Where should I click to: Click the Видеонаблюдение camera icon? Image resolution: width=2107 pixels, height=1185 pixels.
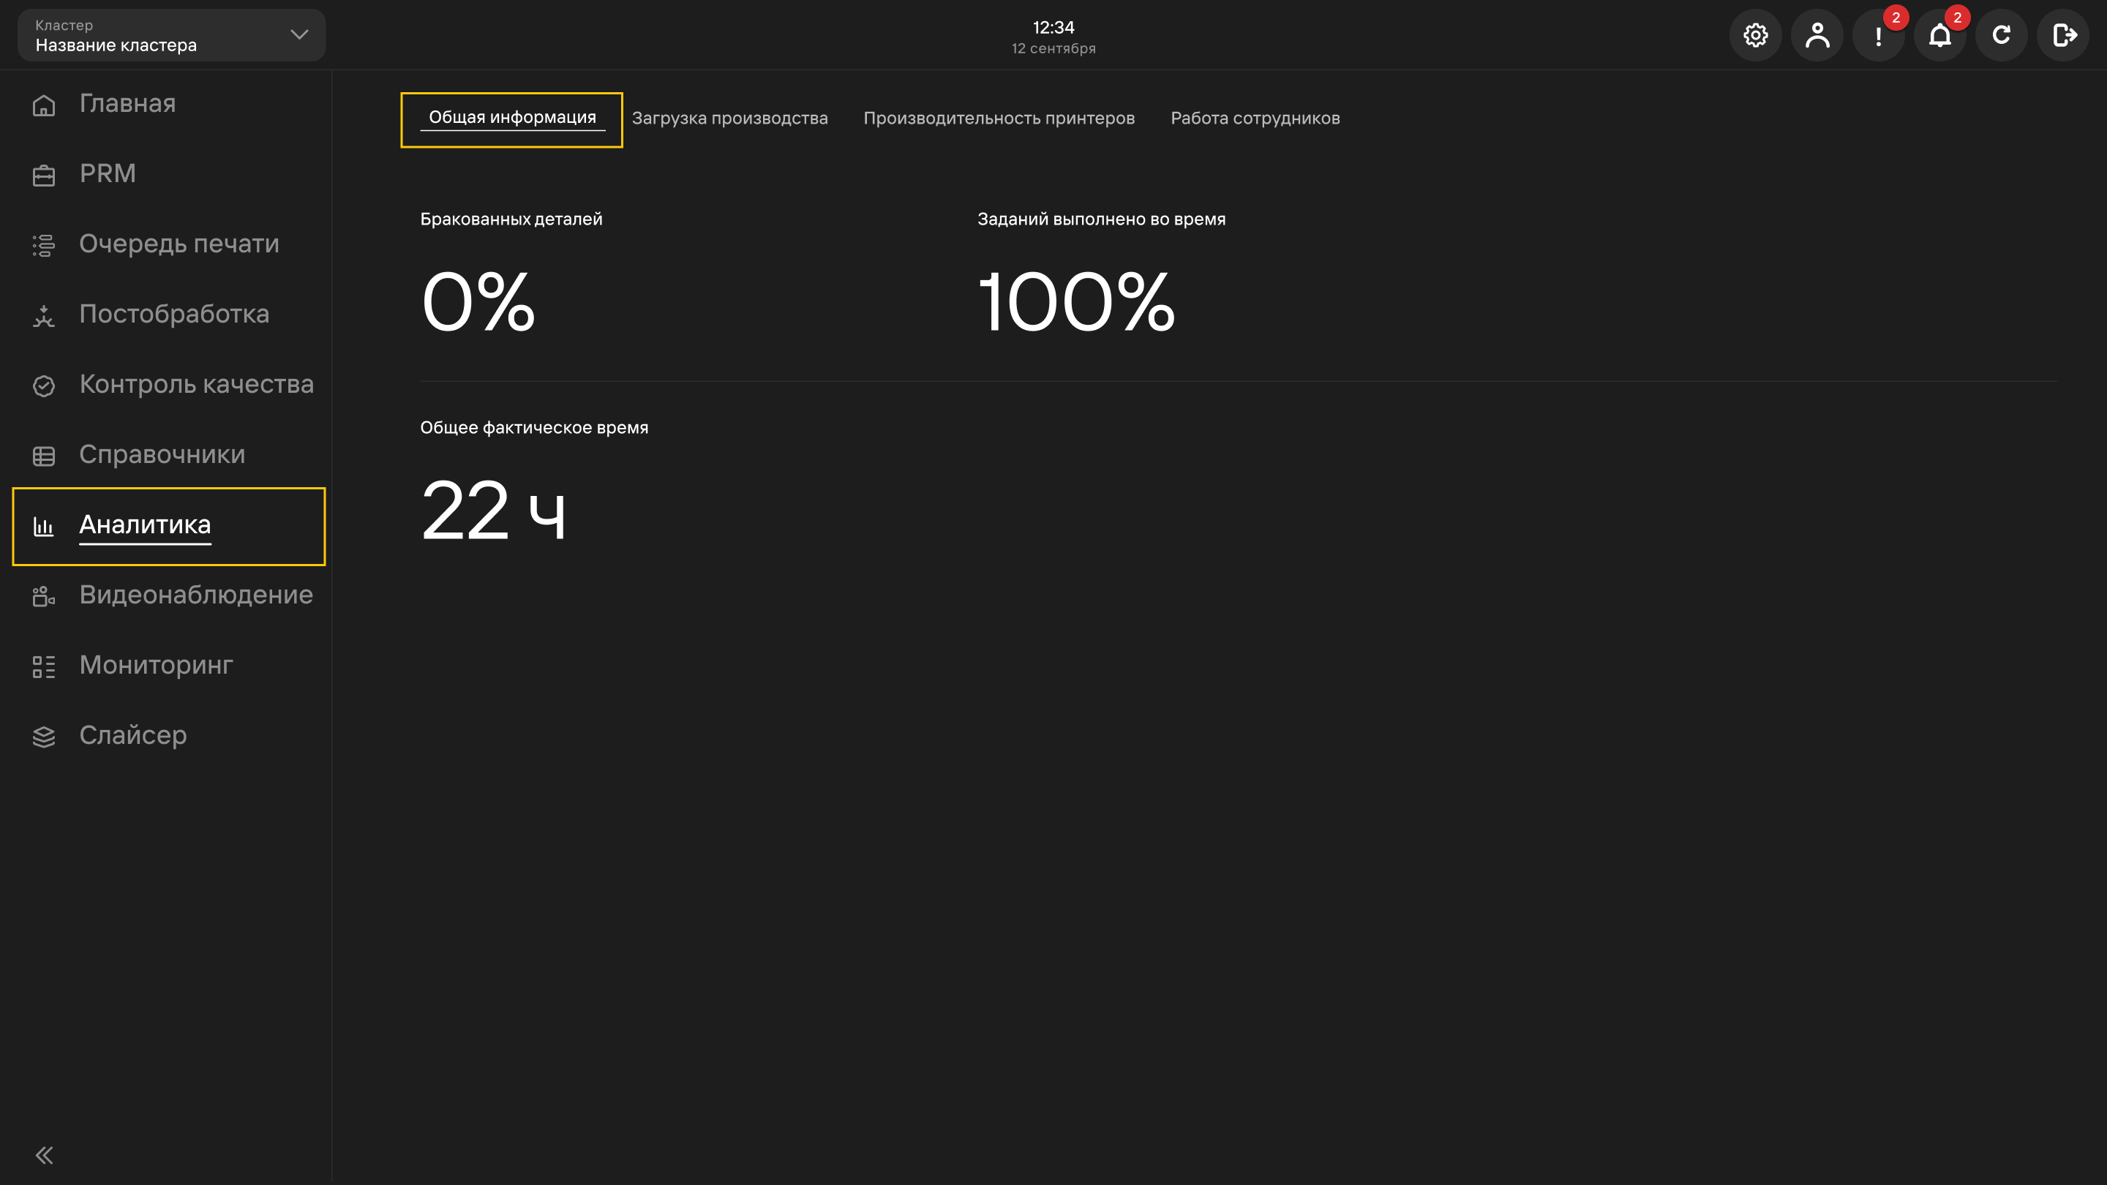pyautogui.click(x=43, y=596)
